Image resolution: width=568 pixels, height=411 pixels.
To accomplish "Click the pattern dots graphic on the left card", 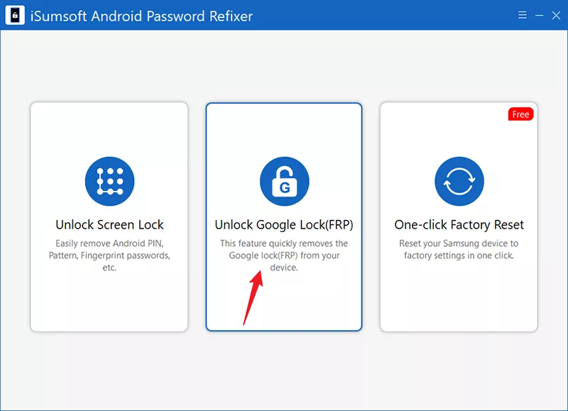I will coord(109,181).
